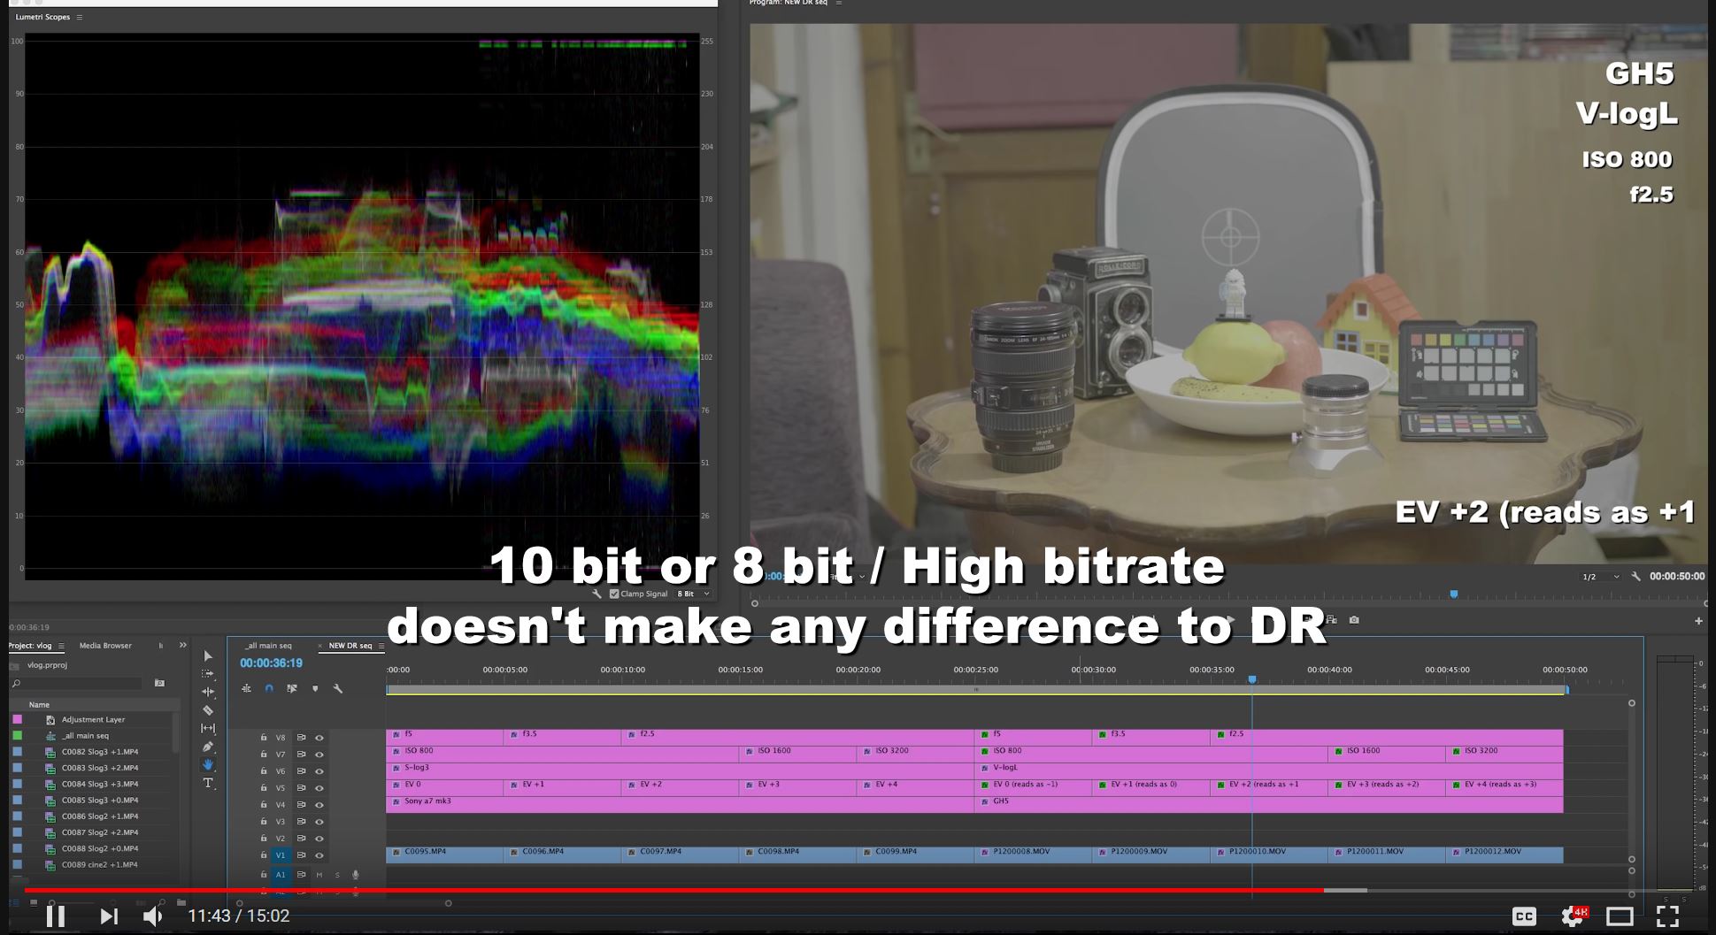This screenshot has width=1716, height=935.
Task: Expand hidden project panel tabs chevron
Action: (x=183, y=645)
